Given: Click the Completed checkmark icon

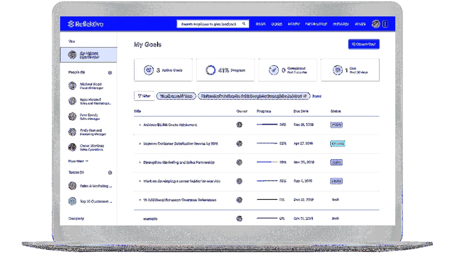Looking at the screenshot, I should [x=273, y=70].
